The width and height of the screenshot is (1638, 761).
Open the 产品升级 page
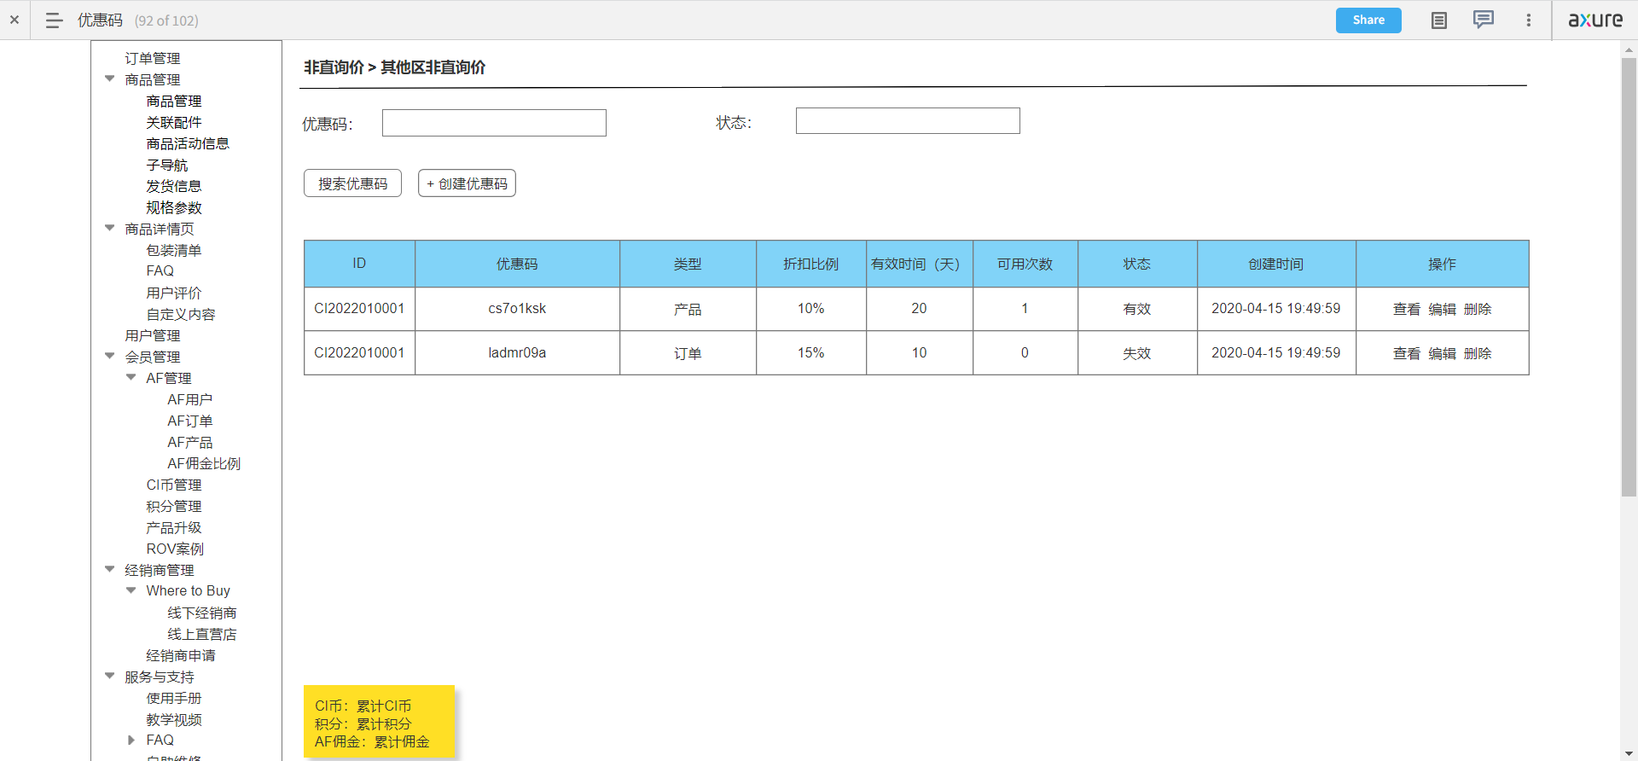174,527
